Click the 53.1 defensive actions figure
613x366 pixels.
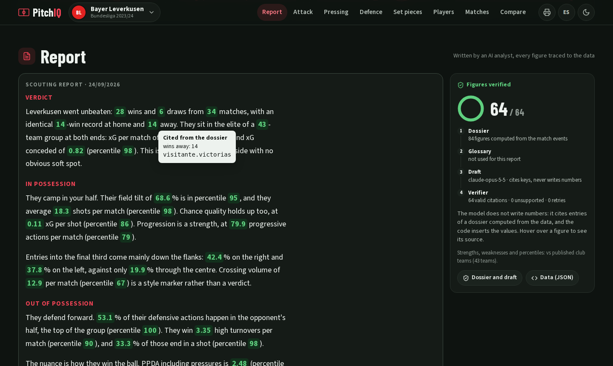pos(105,317)
